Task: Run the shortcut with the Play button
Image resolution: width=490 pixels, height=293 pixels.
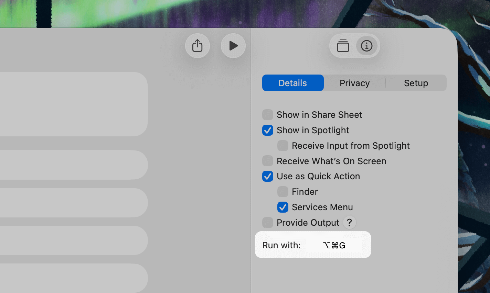Action: pos(233,45)
